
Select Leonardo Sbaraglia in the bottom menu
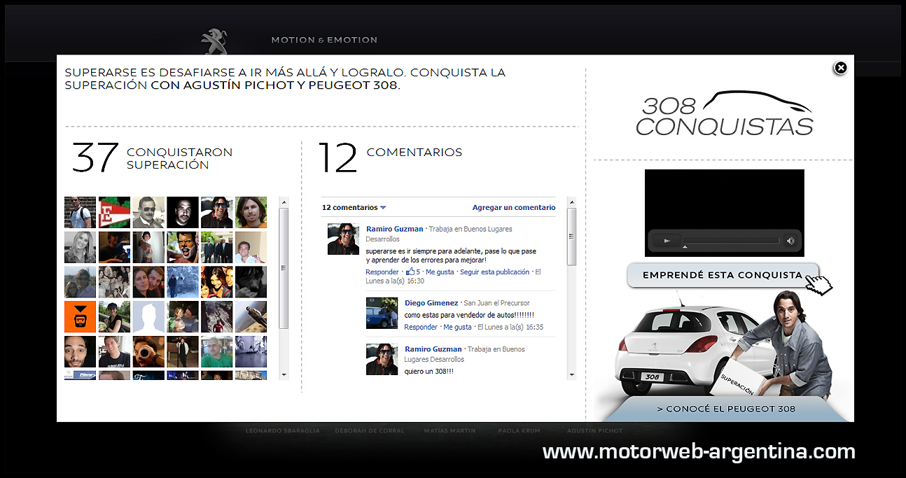(x=283, y=430)
